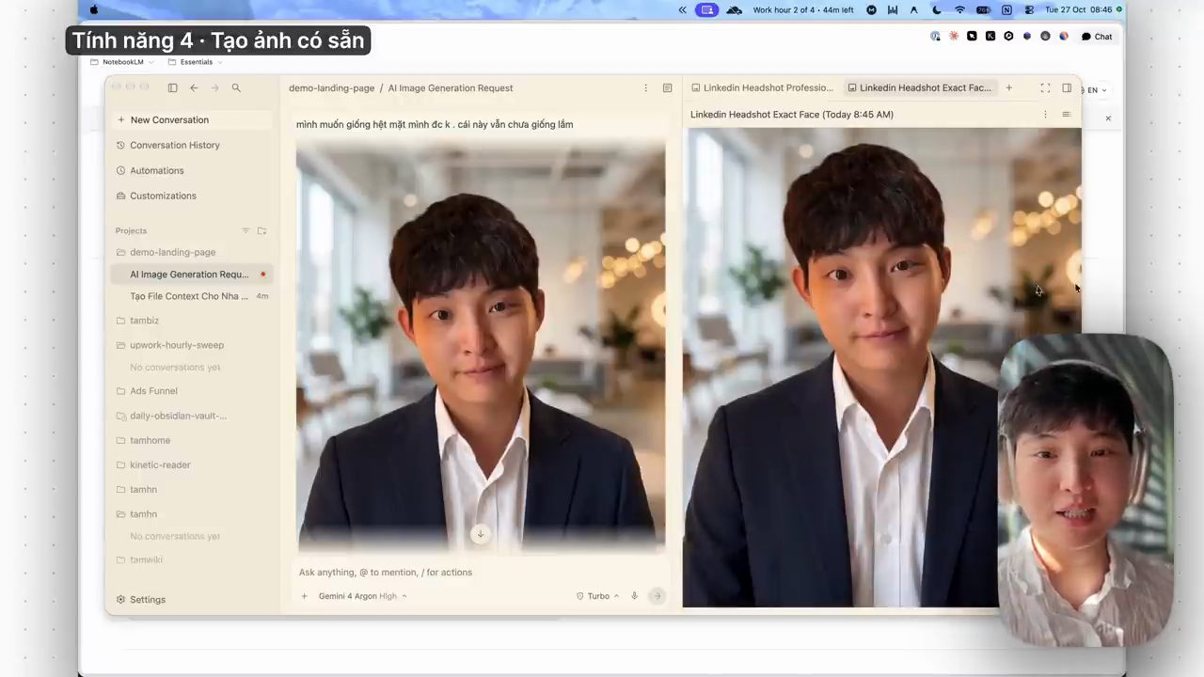Screen dimensions: 1204x677
Task: Jump to latest message down arrow
Action: point(480,534)
